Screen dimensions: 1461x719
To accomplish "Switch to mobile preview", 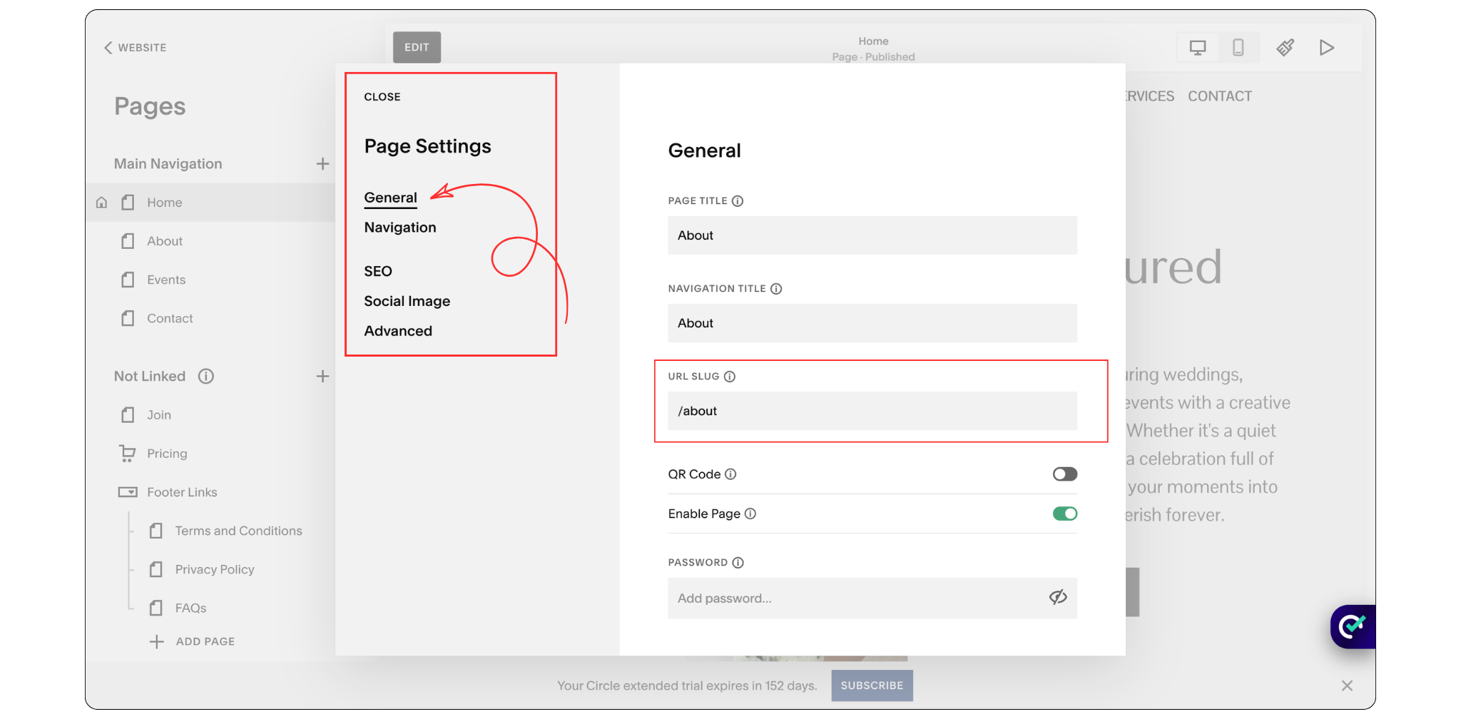I will coord(1238,48).
